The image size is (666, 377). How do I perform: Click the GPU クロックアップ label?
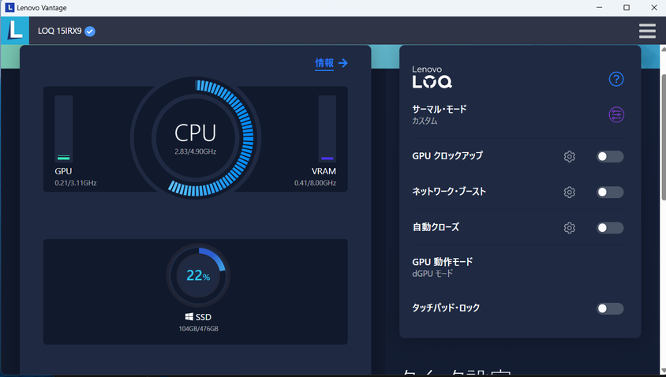click(x=447, y=156)
